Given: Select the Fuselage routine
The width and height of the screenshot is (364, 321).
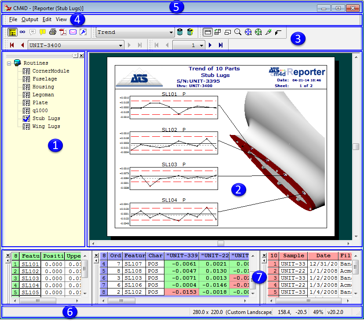Looking at the screenshot, I should pos(45,79).
